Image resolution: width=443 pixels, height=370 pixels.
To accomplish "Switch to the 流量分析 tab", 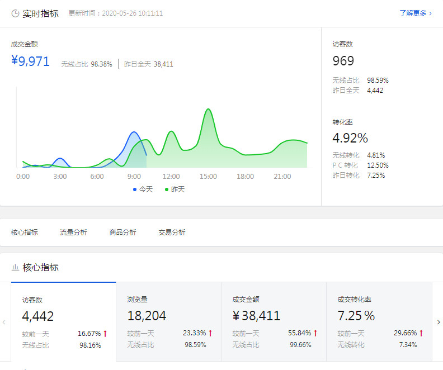I will [x=73, y=233].
